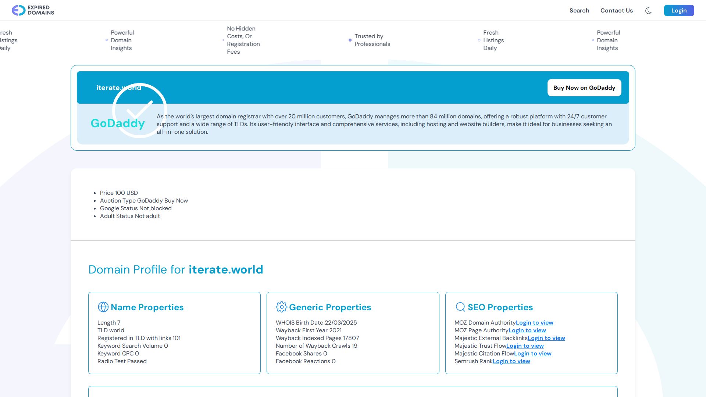This screenshot has height=397, width=706.
Task: Click Buy Now on GoDaddy
Action: point(584,87)
